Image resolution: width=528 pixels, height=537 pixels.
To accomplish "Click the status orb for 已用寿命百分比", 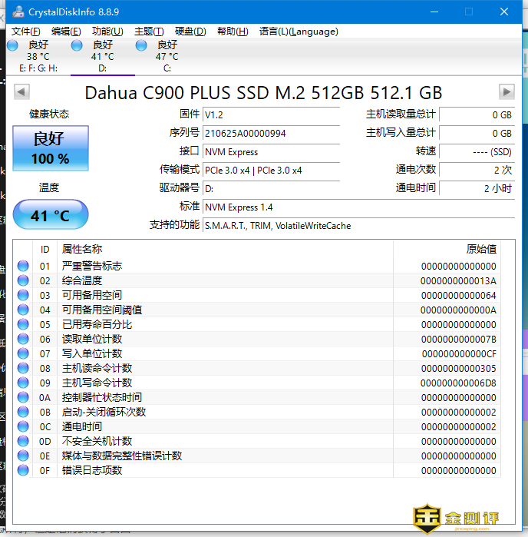I will click(x=23, y=325).
